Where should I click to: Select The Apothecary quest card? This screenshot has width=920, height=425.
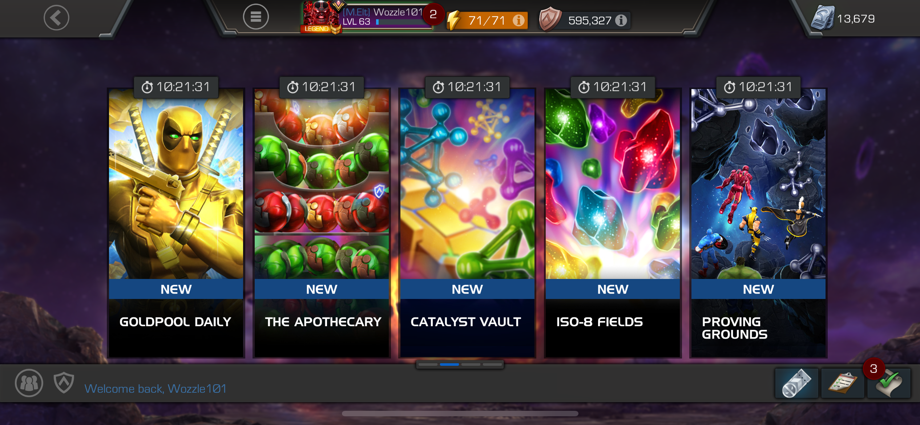(322, 223)
